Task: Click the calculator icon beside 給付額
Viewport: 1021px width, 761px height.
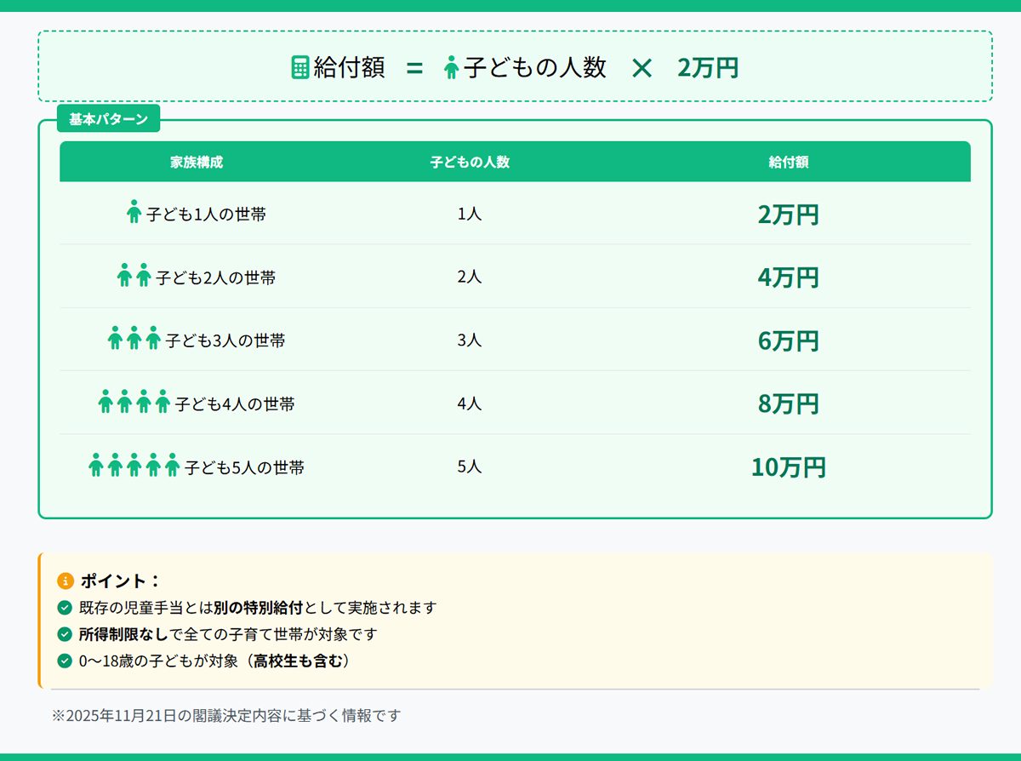Action: coord(299,67)
